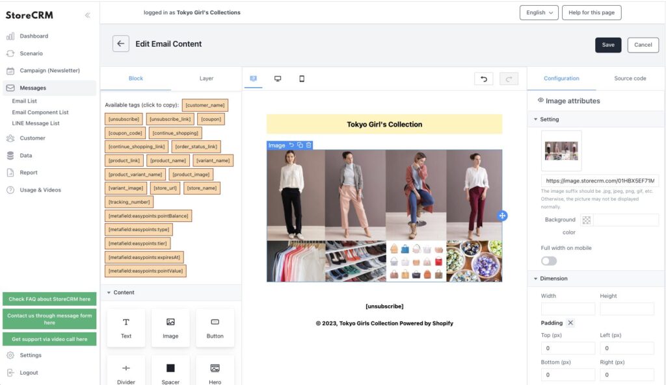Collapse the StoreCRM sidebar with the double-chevron icon
666x385 pixels.
(88, 16)
